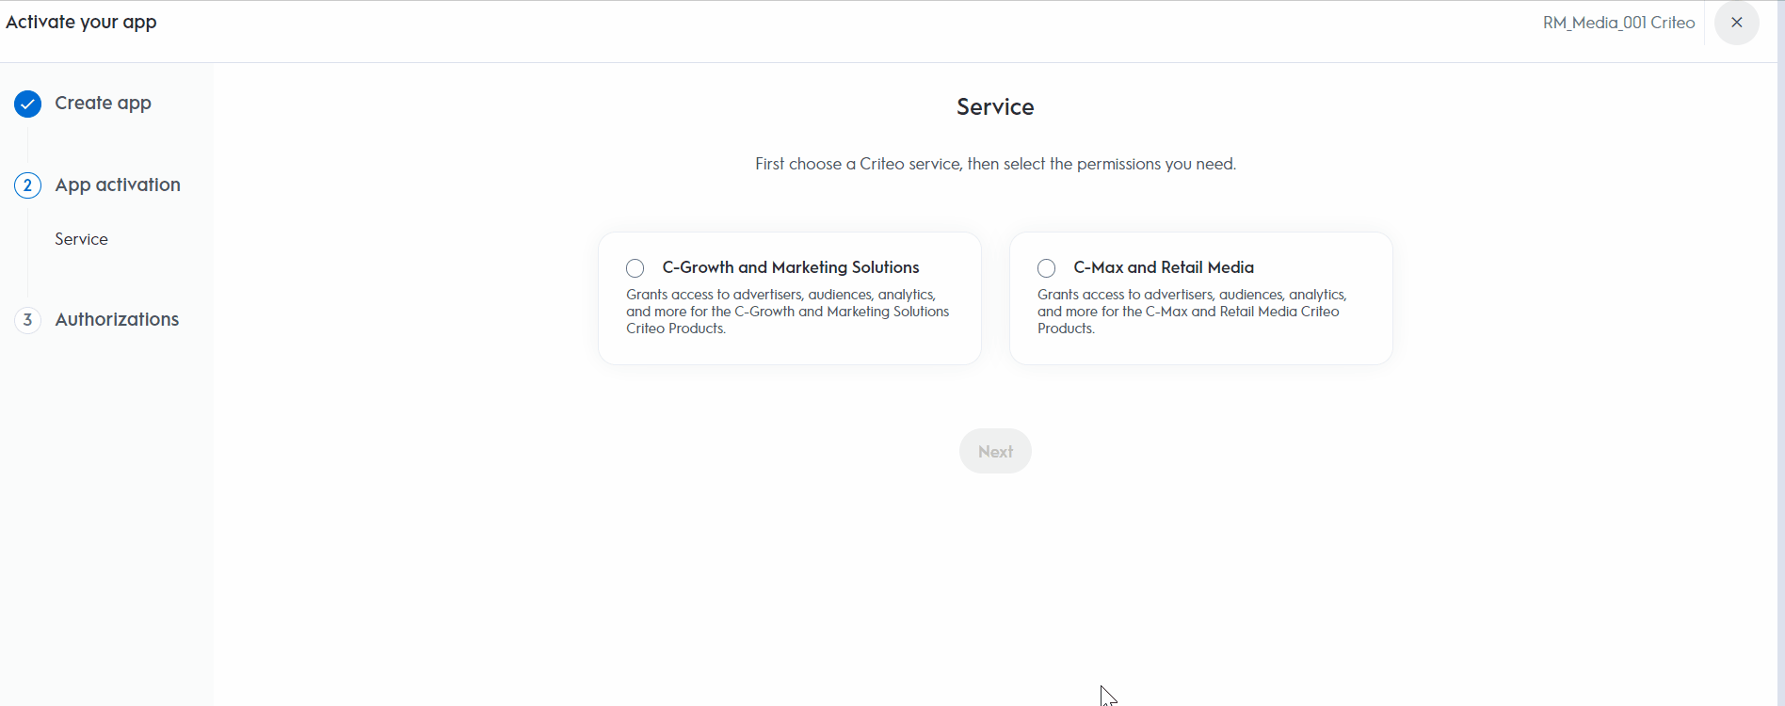Viewport: 1785px width, 706px height.
Task: Click C-Max and Retail Media card description
Action: pyautogui.click(x=1192, y=312)
